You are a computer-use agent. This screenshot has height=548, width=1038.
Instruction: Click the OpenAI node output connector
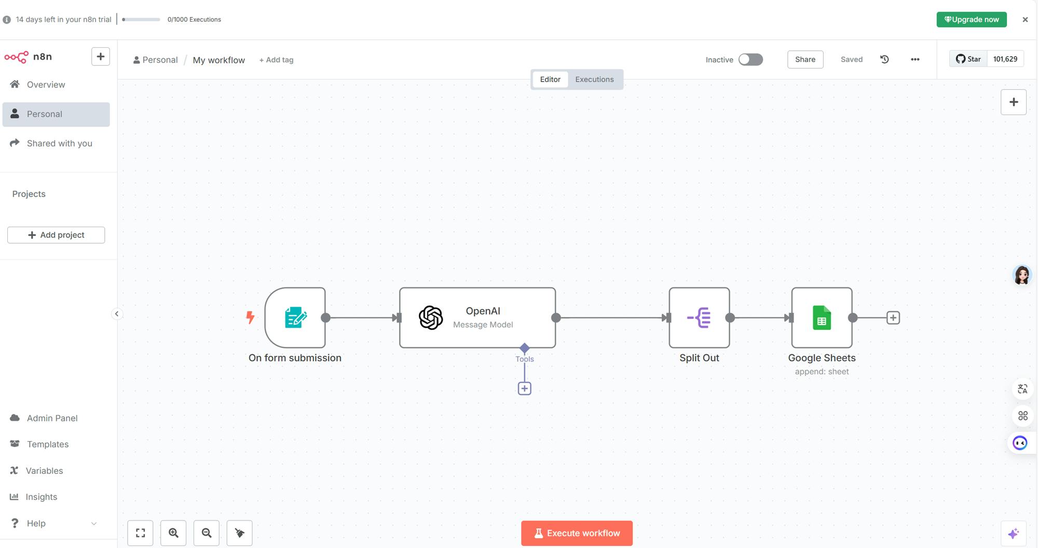pyautogui.click(x=556, y=318)
